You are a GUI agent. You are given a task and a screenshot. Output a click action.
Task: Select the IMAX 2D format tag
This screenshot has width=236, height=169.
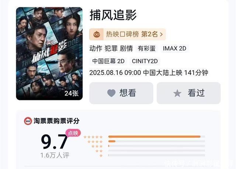pos(174,48)
